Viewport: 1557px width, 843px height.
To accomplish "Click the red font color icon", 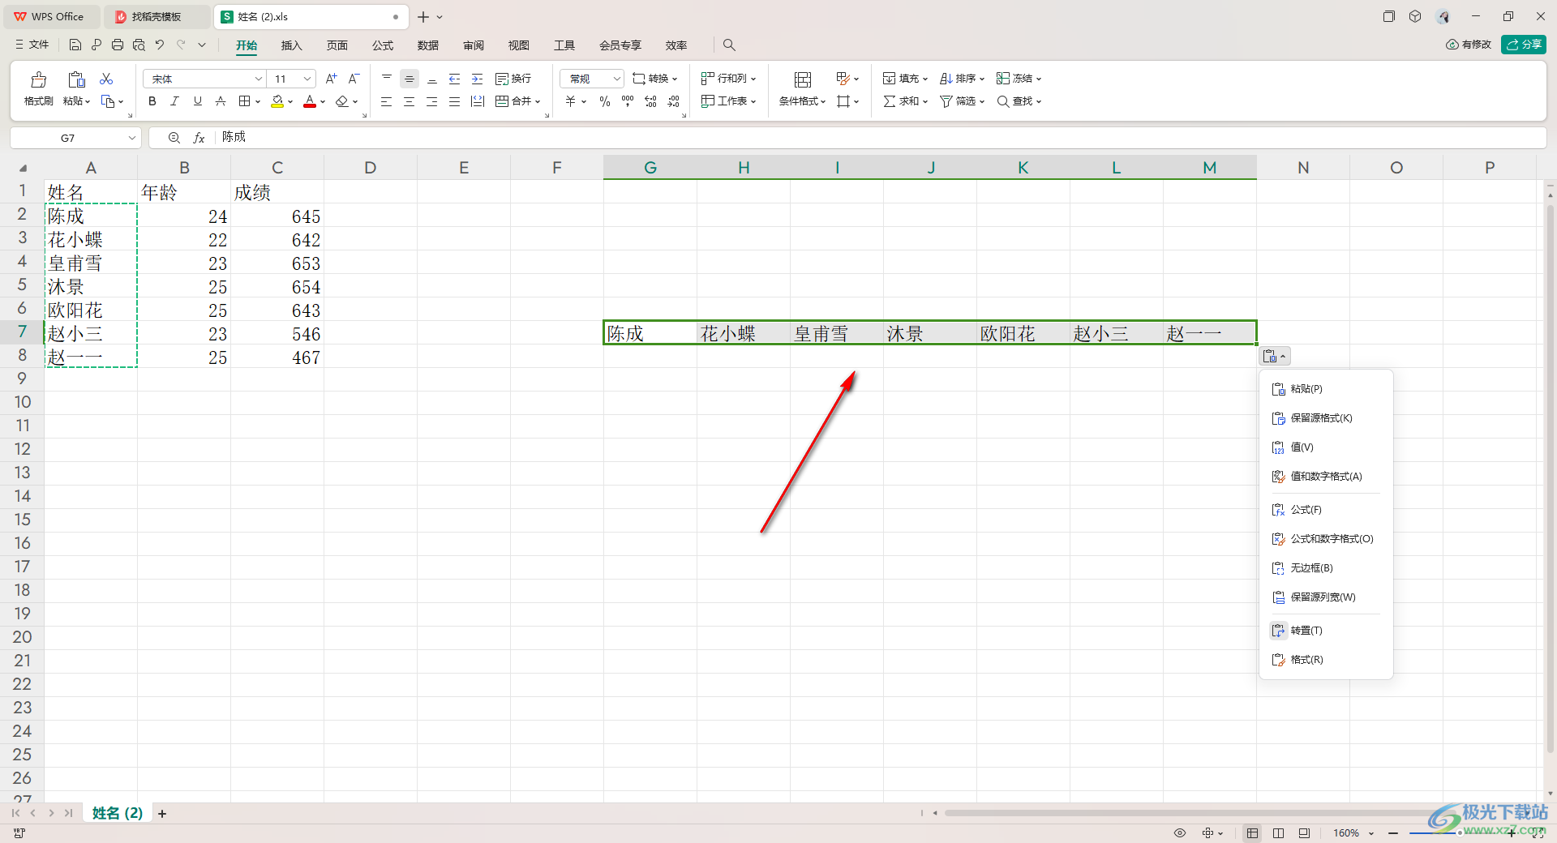I will tap(310, 101).
